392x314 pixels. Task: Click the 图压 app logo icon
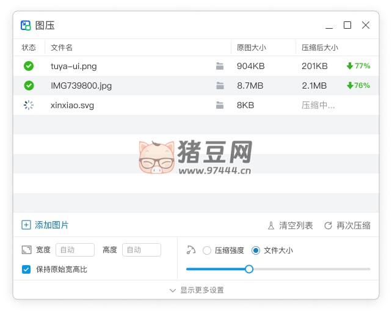pos(26,25)
